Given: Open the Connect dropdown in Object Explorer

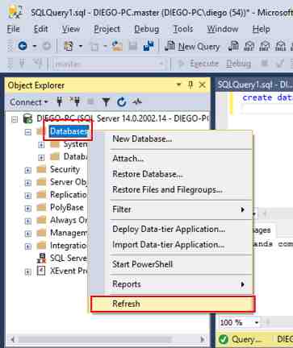Looking at the screenshot, I should (28, 102).
